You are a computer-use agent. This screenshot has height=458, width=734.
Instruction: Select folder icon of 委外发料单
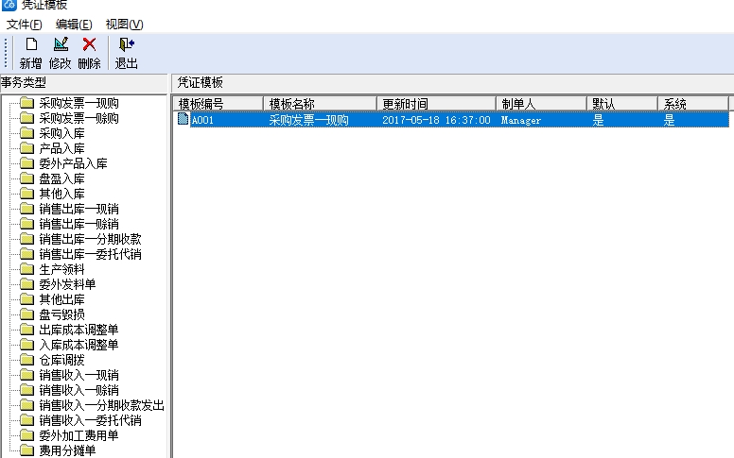tap(27, 284)
